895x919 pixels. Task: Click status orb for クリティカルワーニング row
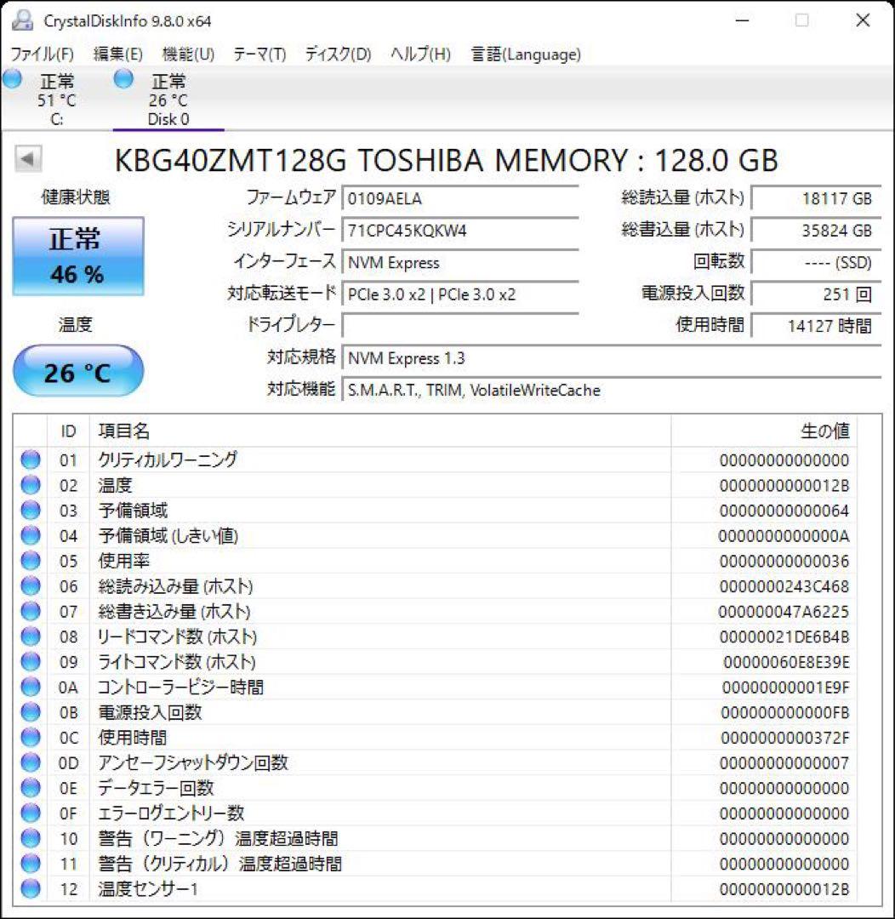click(31, 459)
